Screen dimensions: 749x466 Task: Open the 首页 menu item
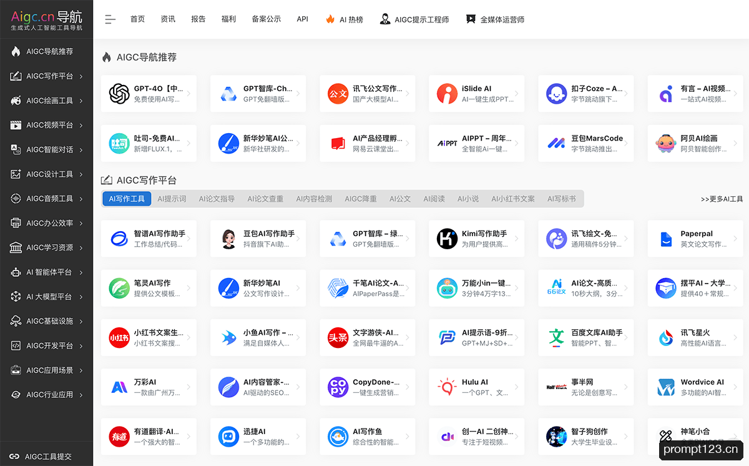(x=137, y=19)
